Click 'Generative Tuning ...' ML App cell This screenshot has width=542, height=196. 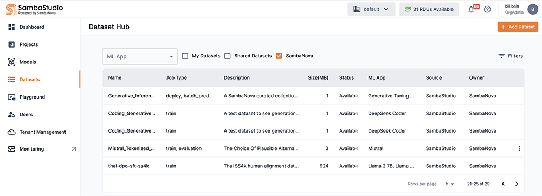tap(391, 96)
